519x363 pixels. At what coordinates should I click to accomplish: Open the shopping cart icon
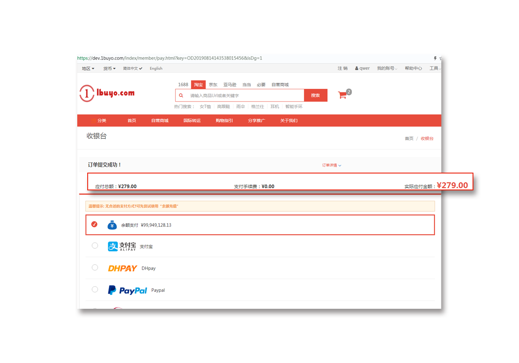(342, 95)
